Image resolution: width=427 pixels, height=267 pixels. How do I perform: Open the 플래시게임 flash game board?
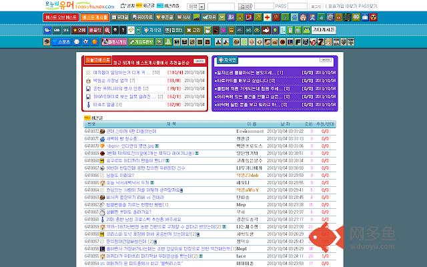[114, 41]
